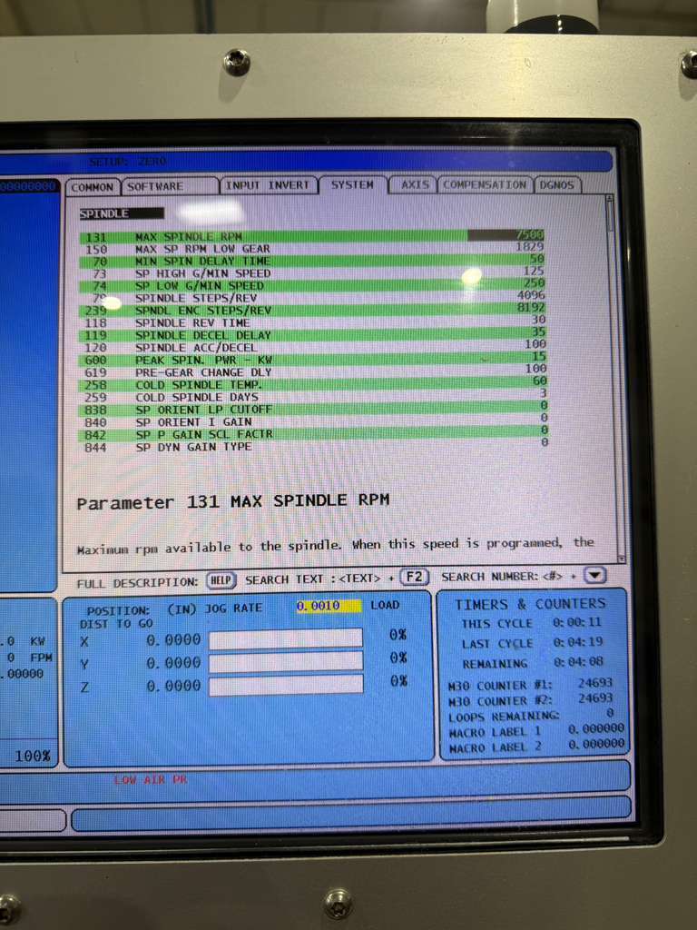Click the TIMERS & COUNTERS heading

[530, 604]
